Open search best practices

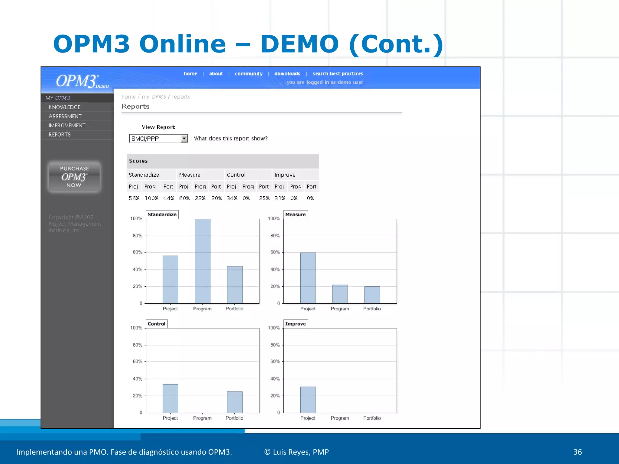click(338, 74)
